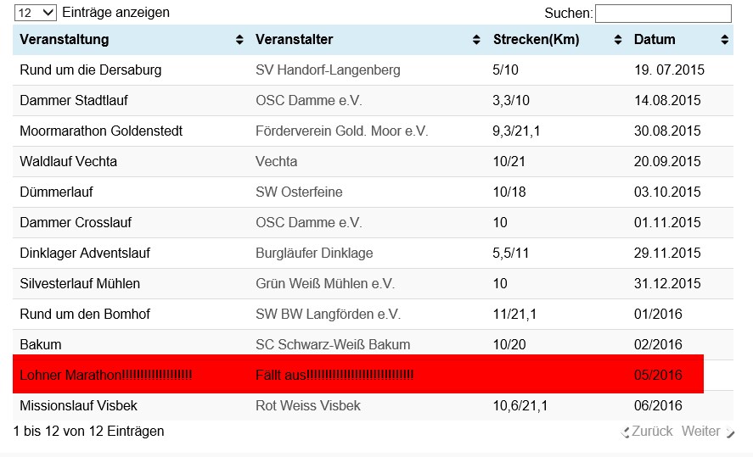
Task: Click into the Suchen search field
Action: click(663, 14)
